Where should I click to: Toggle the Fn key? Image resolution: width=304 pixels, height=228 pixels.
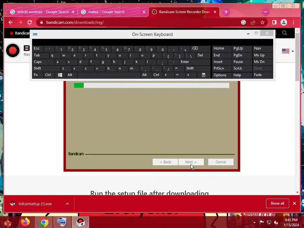coord(38,75)
